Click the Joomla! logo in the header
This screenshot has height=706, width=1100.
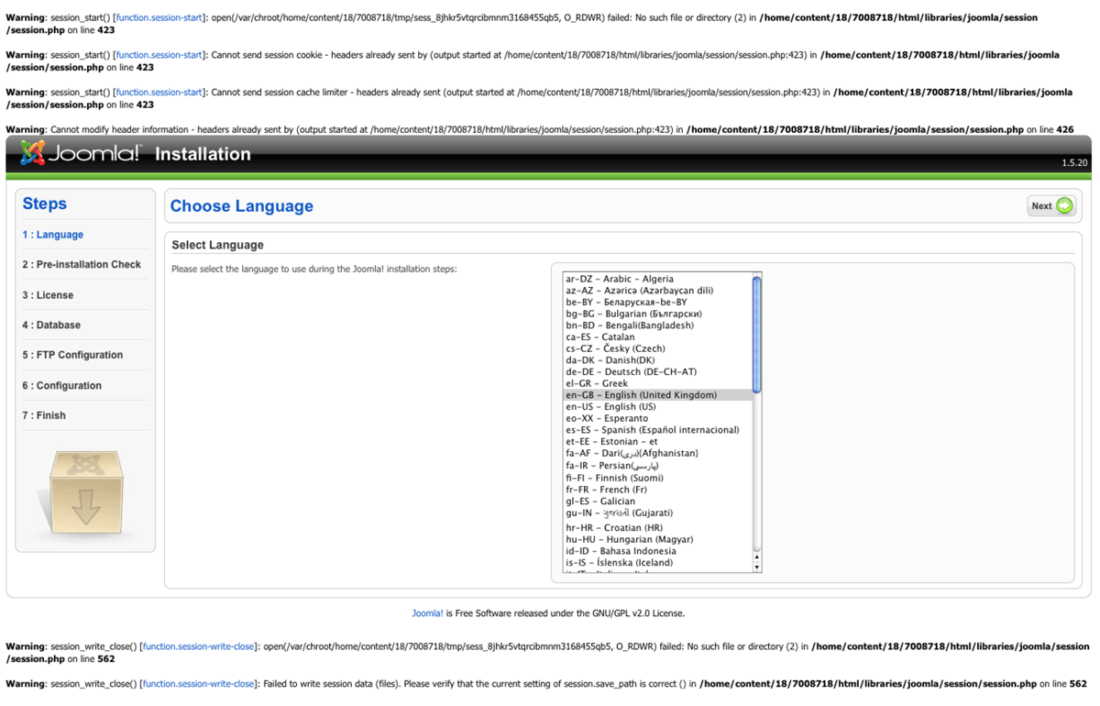(81, 153)
